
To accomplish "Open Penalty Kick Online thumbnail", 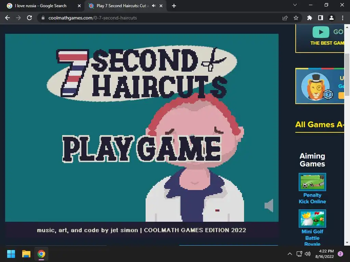I will tap(312, 182).
